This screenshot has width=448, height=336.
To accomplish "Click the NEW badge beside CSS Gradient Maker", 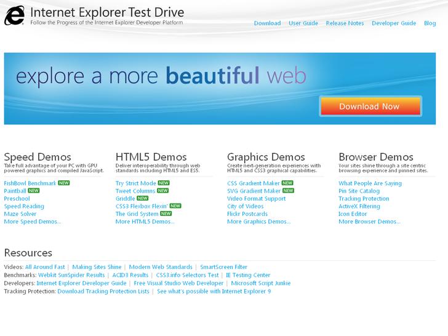I will (287, 183).
